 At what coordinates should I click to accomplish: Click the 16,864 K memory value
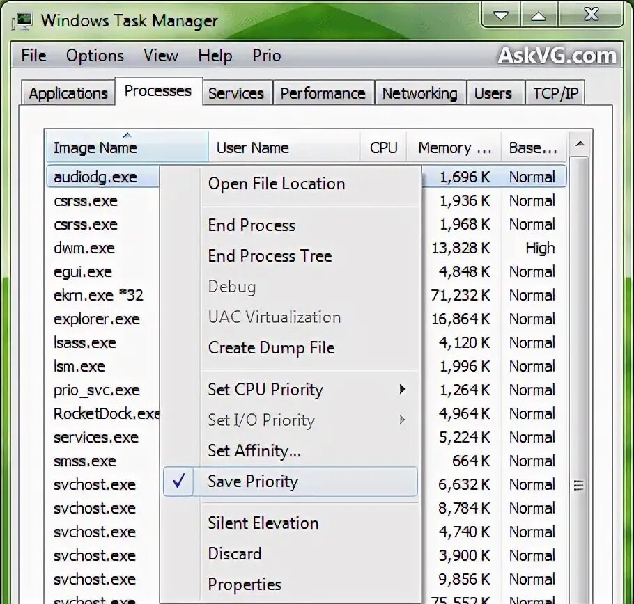[461, 319]
